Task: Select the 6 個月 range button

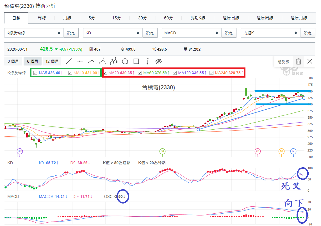Action: pyautogui.click(x=33, y=61)
